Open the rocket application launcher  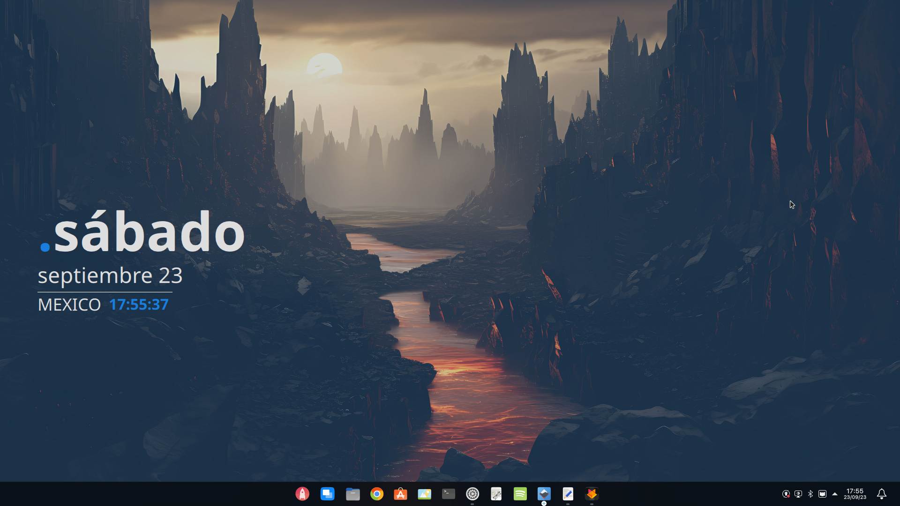point(302,494)
